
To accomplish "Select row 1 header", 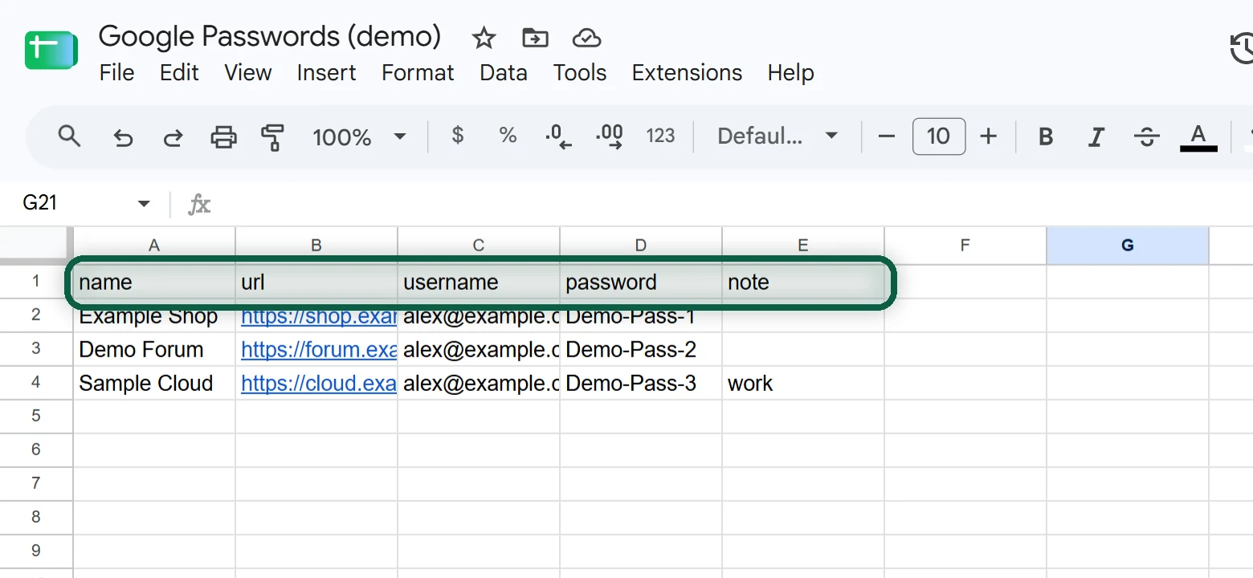I will pyautogui.click(x=36, y=282).
